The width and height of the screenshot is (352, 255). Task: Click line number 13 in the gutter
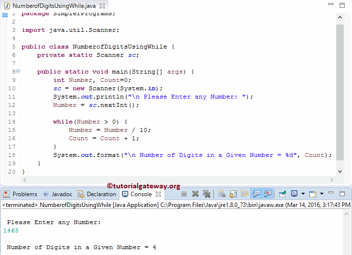pos(12,113)
